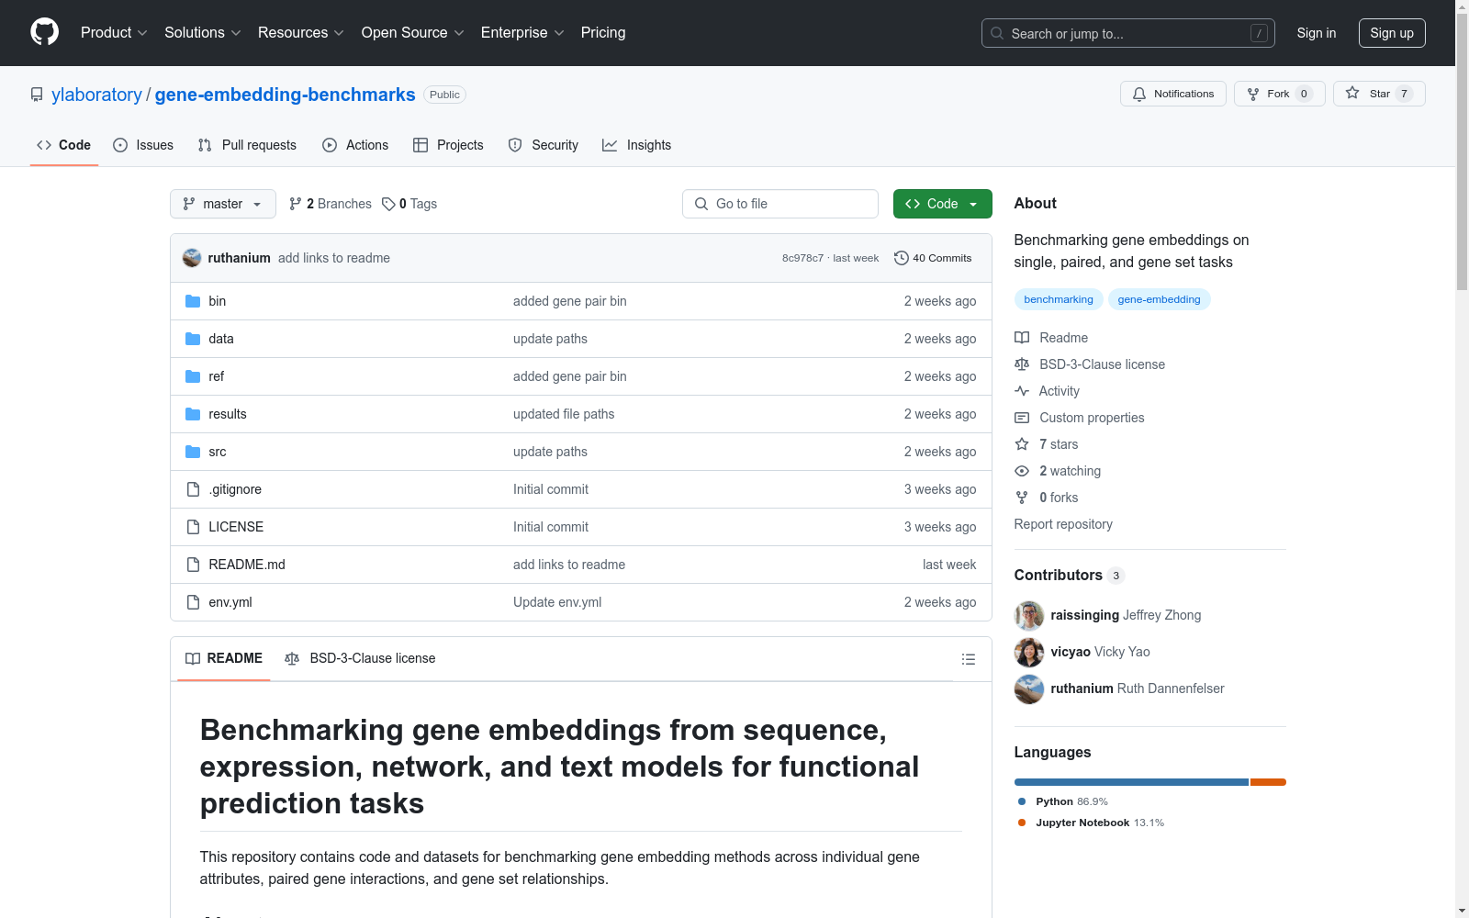Click the src folder icon
This screenshot has height=918, width=1469.
(x=193, y=452)
